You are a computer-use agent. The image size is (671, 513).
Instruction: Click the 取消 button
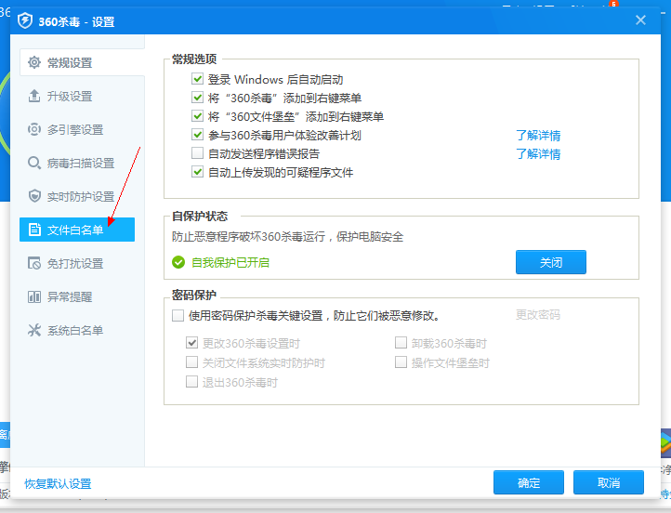(x=609, y=482)
